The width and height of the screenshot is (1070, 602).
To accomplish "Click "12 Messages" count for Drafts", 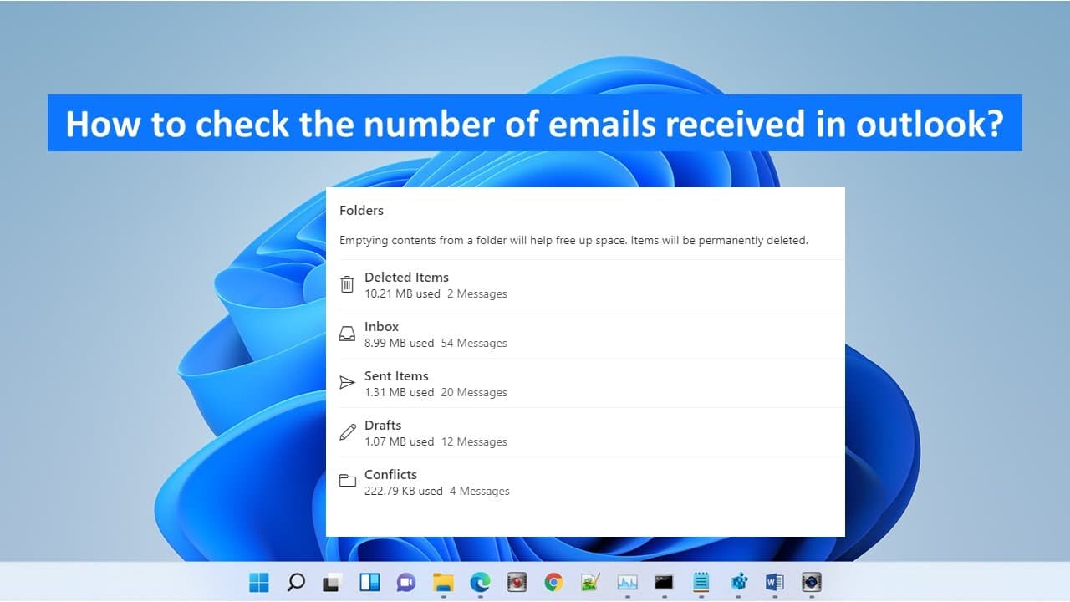I will tap(474, 441).
